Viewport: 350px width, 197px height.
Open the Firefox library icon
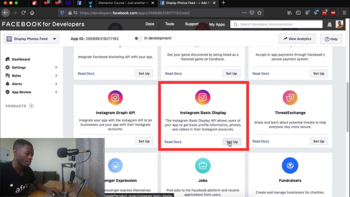click(x=290, y=13)
